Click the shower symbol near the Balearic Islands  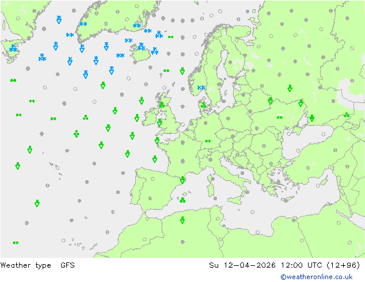pos(182,200)
